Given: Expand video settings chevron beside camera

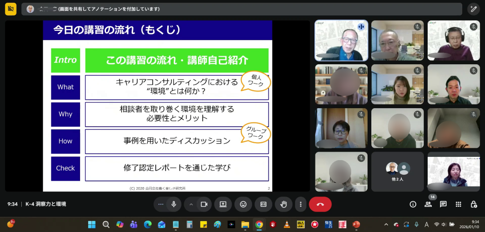Looking at the screenshot, I should (x=191, y=204).
